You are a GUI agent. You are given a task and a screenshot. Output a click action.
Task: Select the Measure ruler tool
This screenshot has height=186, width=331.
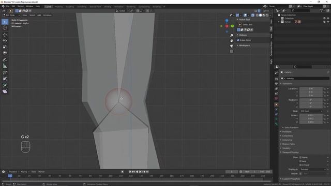(x=5, y=66)
